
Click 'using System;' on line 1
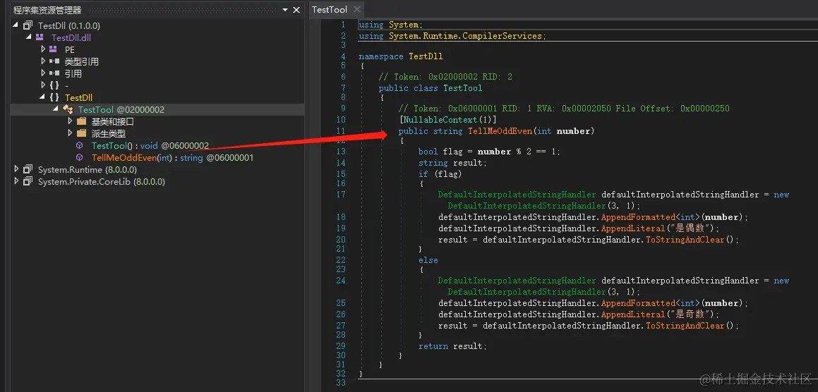(x=391, y=25)
